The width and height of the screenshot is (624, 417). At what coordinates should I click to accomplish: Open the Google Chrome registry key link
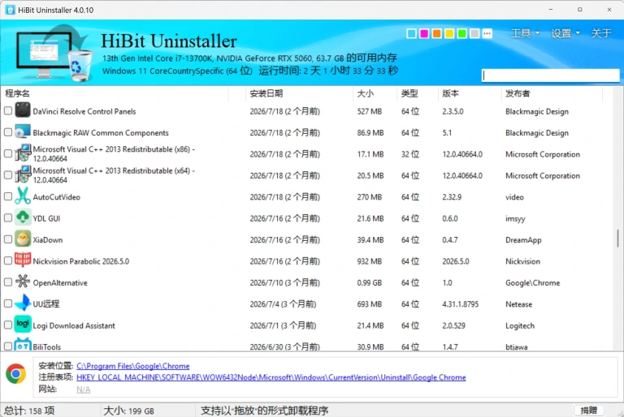[271, 377]
